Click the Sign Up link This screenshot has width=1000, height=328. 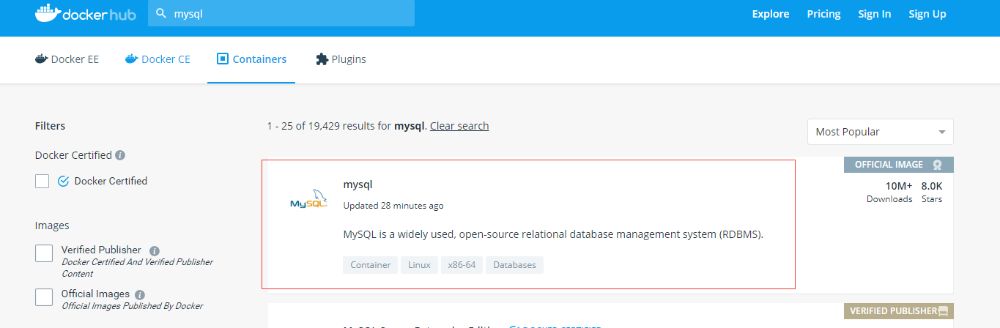[927, 14]
